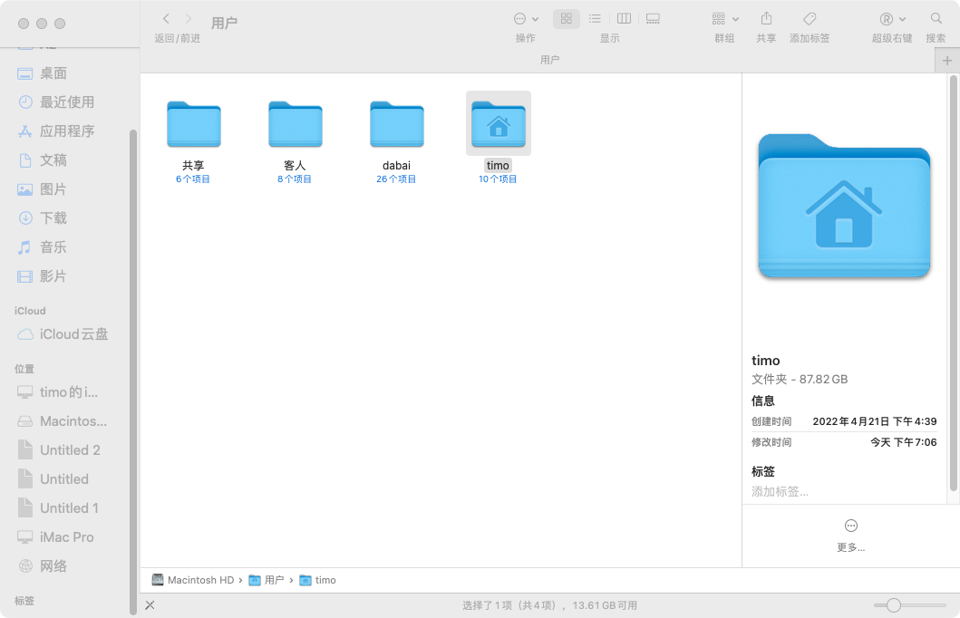Screen dimensions: 960x618
Task: Switch to list view
Action: pos(595,19)
